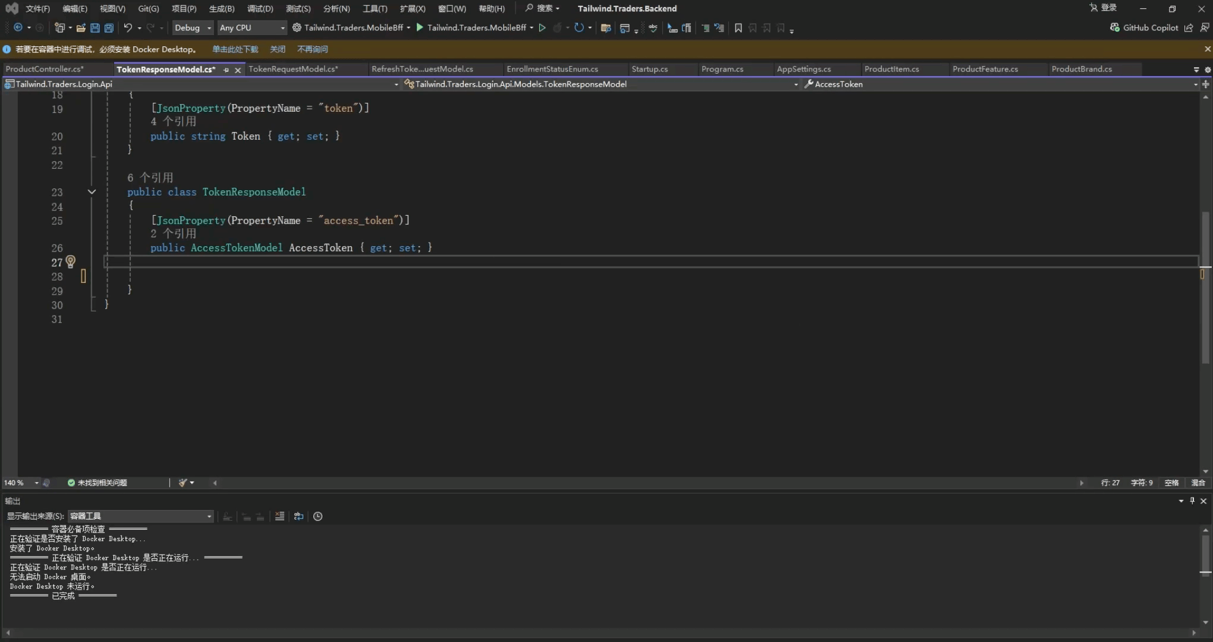Click the bookmark icon in the toolbar

coord(738,28)
